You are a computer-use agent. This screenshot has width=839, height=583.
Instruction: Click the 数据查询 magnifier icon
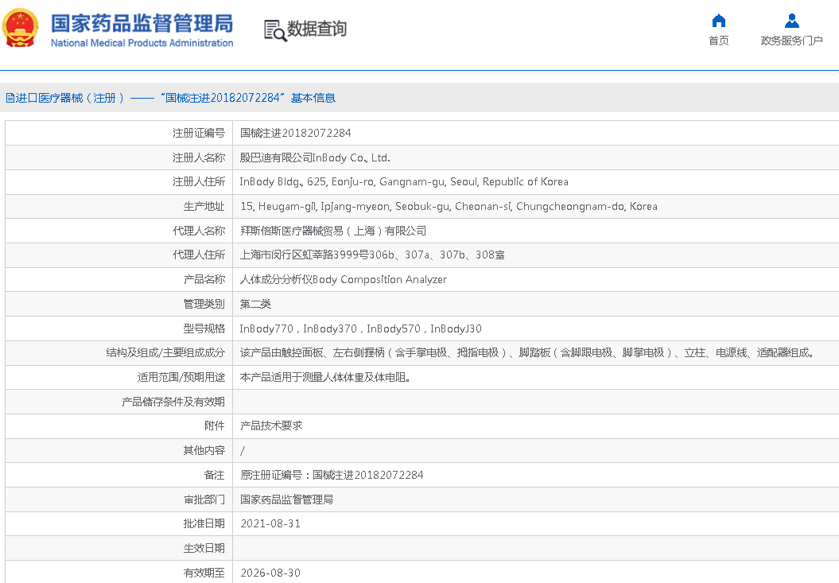coord(275,30)
